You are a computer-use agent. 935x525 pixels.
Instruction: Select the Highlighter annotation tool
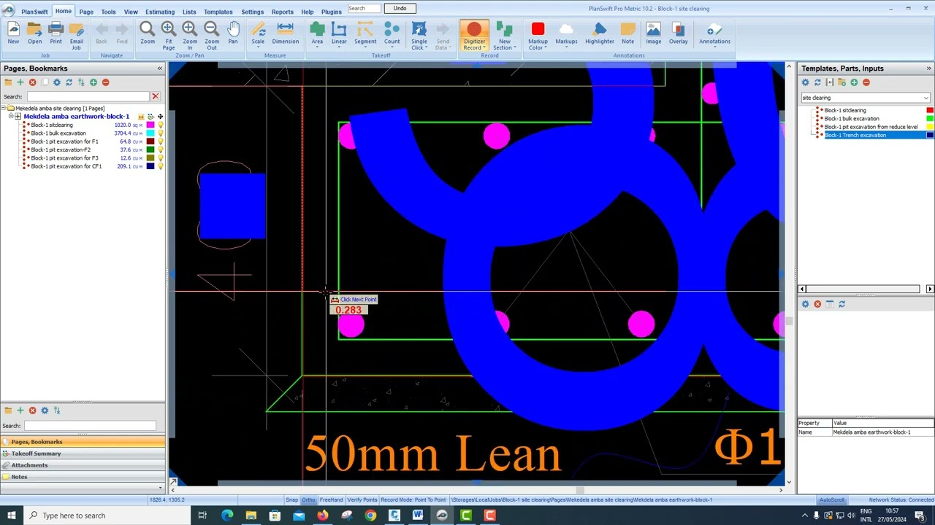coord(600,33)
